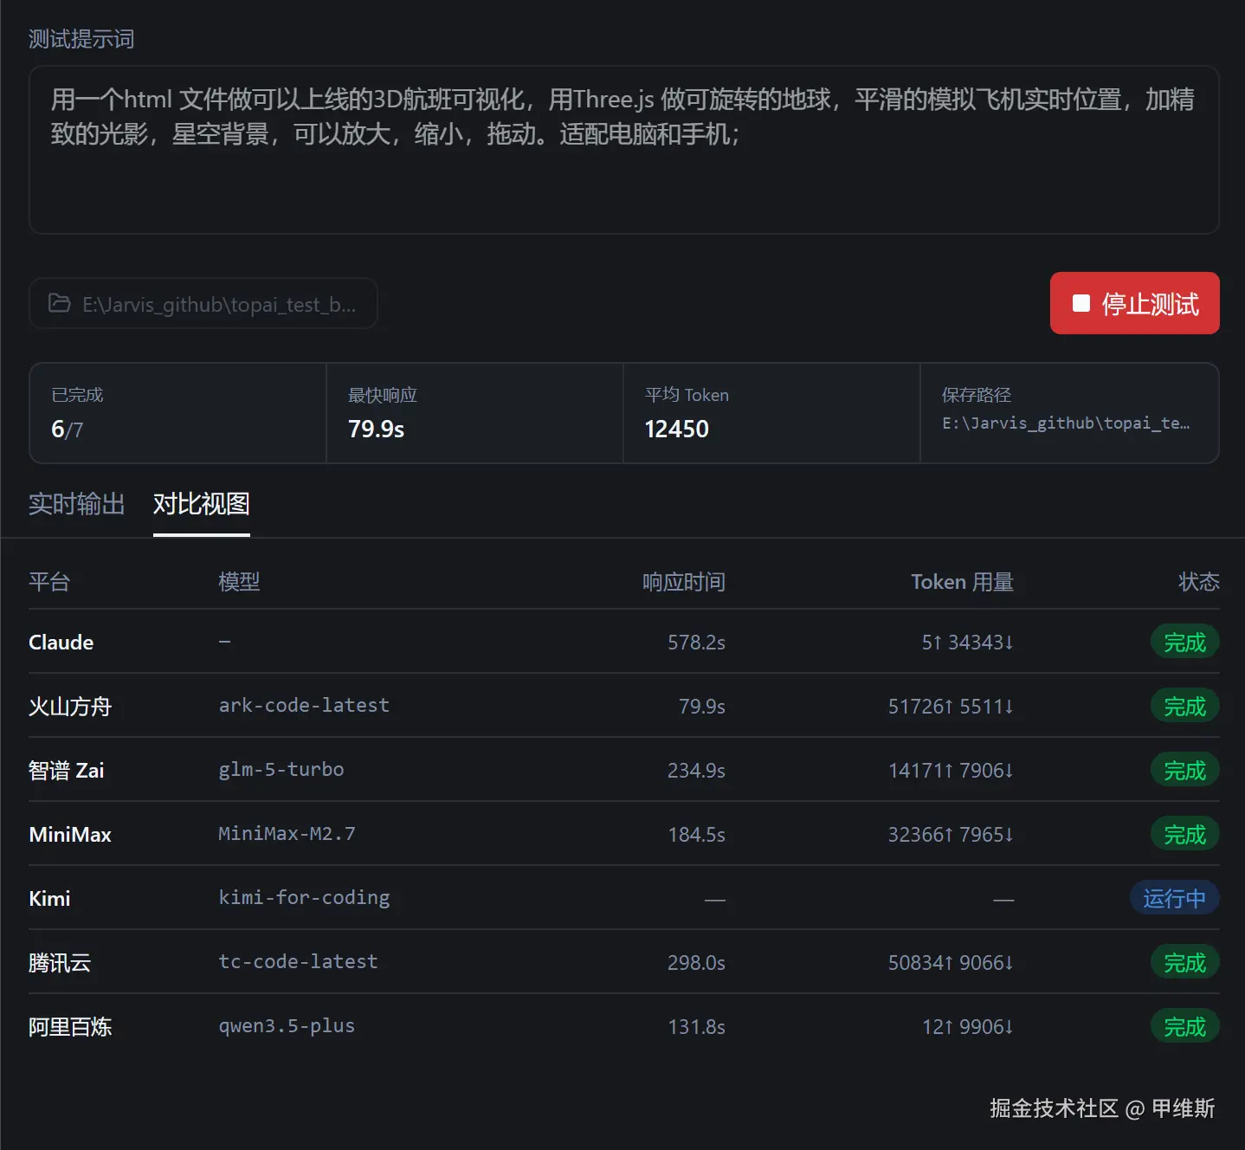Select the Kimi platform row name

49,899
